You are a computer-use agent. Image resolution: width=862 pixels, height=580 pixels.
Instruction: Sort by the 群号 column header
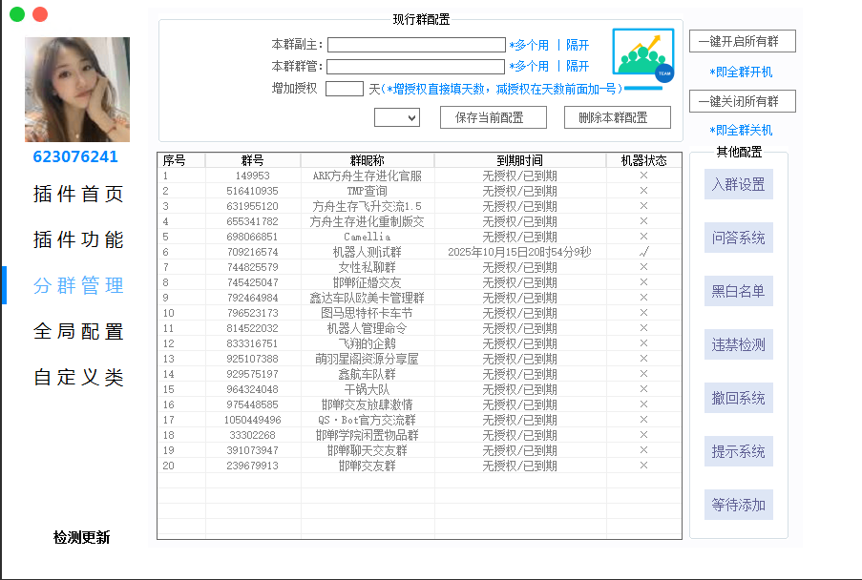[253, 160]
